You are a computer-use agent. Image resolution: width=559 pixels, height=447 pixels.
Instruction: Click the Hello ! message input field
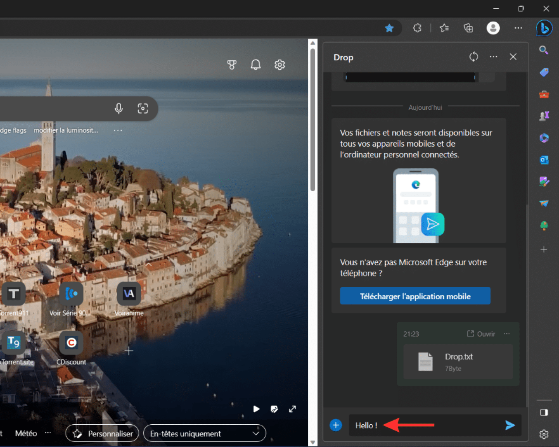[425, 425]
